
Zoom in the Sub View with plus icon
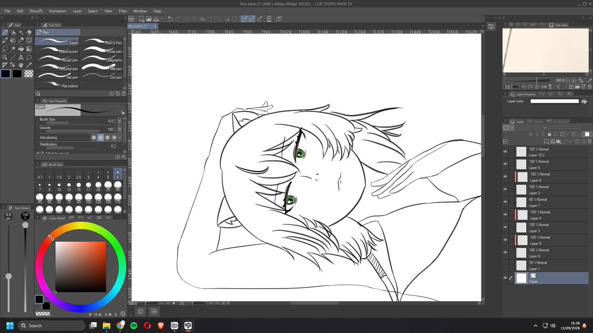coord(574,80)
